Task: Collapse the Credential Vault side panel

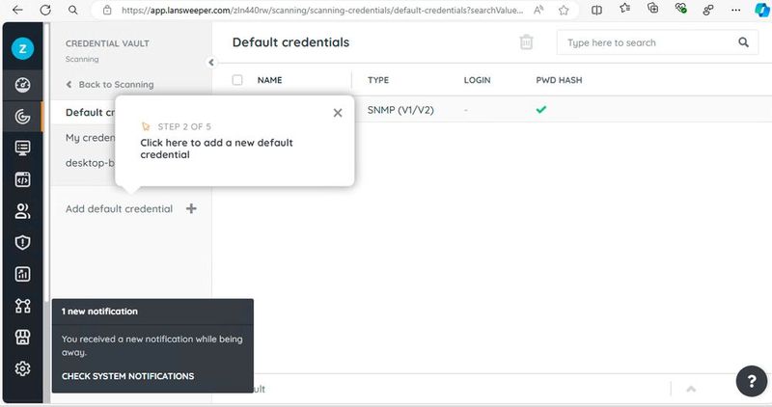Action: [211, 63]
